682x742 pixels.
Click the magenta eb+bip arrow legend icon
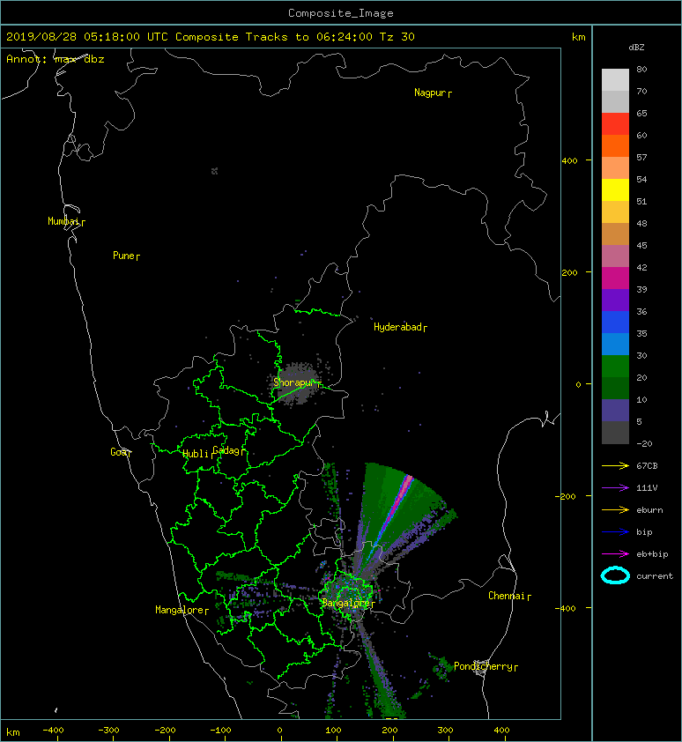(615, 554)
